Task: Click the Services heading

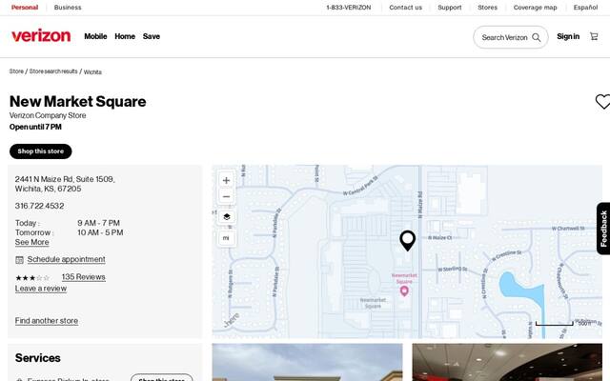Action: tap(38, 358)
